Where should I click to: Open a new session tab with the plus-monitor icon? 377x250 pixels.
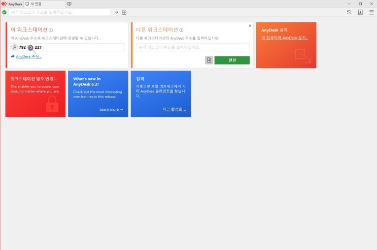pyautogui.click(x=69, y=4)
